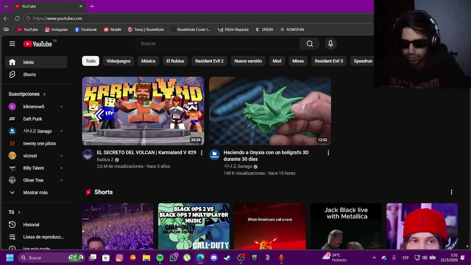This screenshot has width=471, height=265.
Task: Expand the Tú section chevron
Action: click(19, 212)
